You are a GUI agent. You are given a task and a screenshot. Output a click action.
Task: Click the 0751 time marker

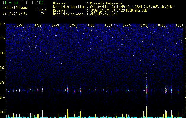point(20,25)
